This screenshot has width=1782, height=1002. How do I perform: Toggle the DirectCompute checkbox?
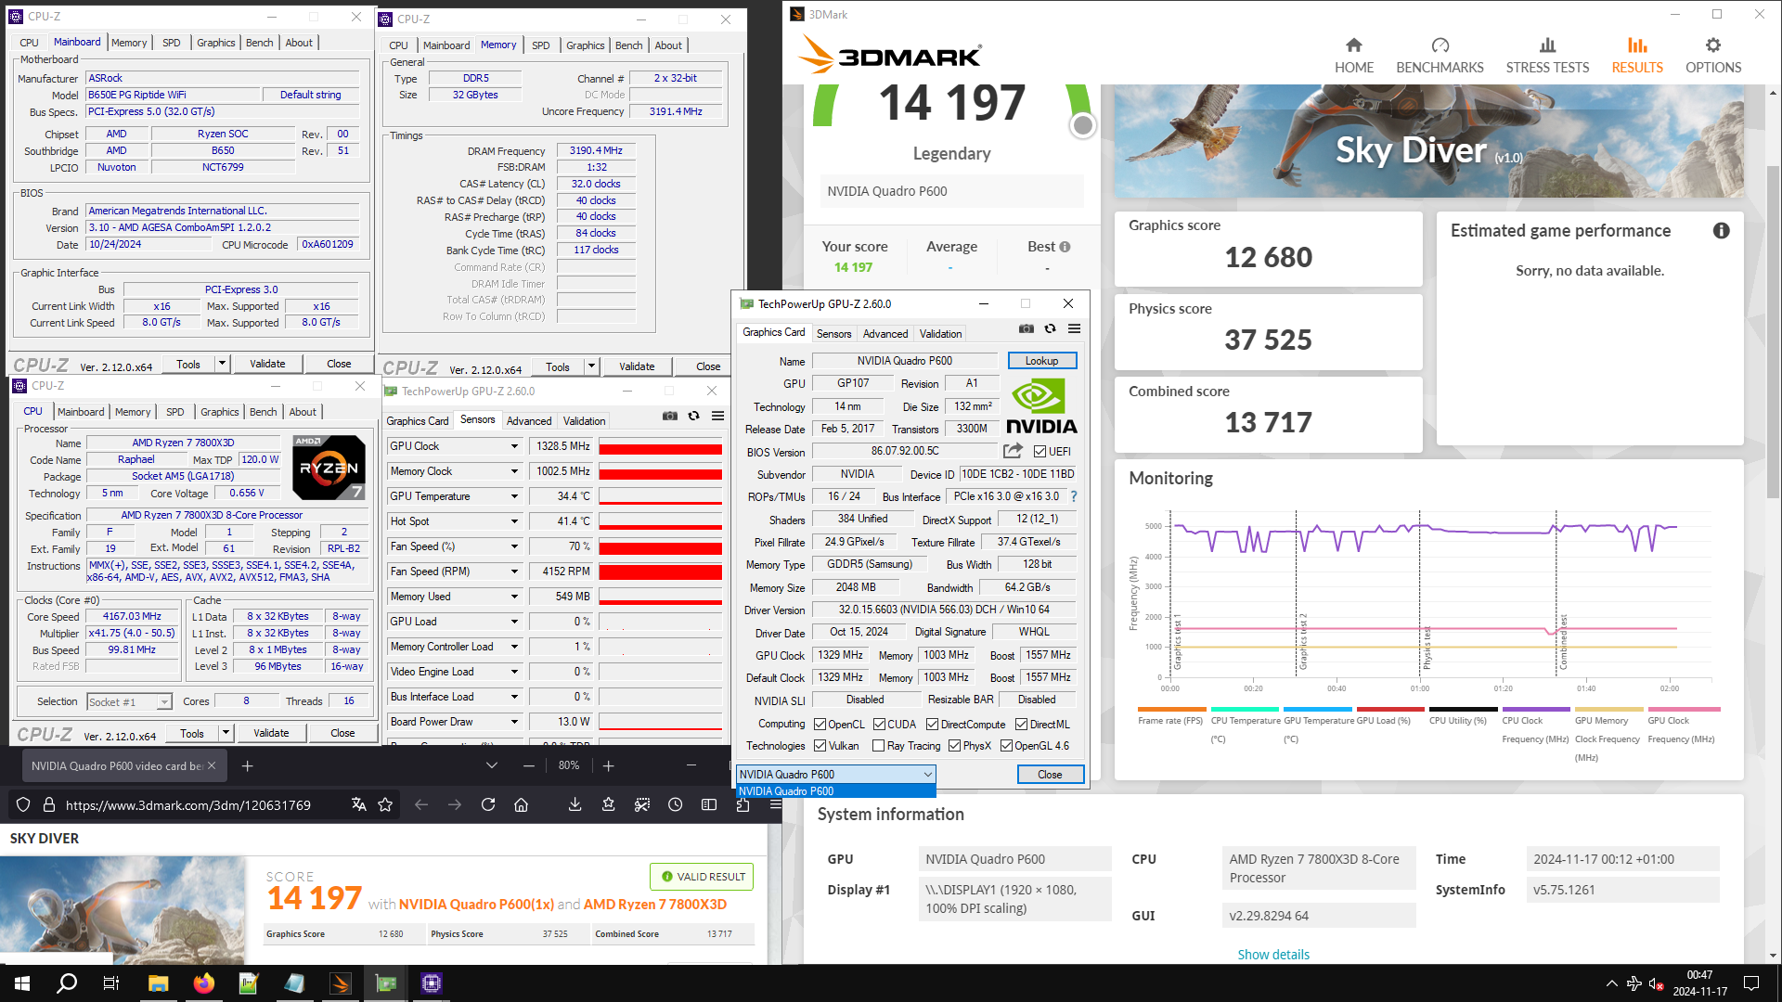pos(932,725)
